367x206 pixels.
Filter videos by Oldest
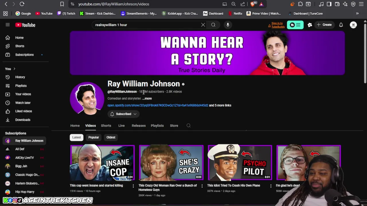(111, 137)
